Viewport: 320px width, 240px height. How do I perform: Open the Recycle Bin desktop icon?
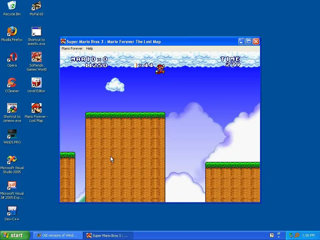(x=12, y=8)
